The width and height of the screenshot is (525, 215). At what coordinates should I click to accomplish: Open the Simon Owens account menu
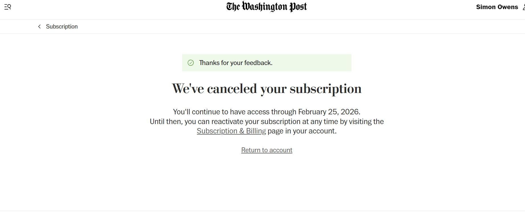[497, 7]
